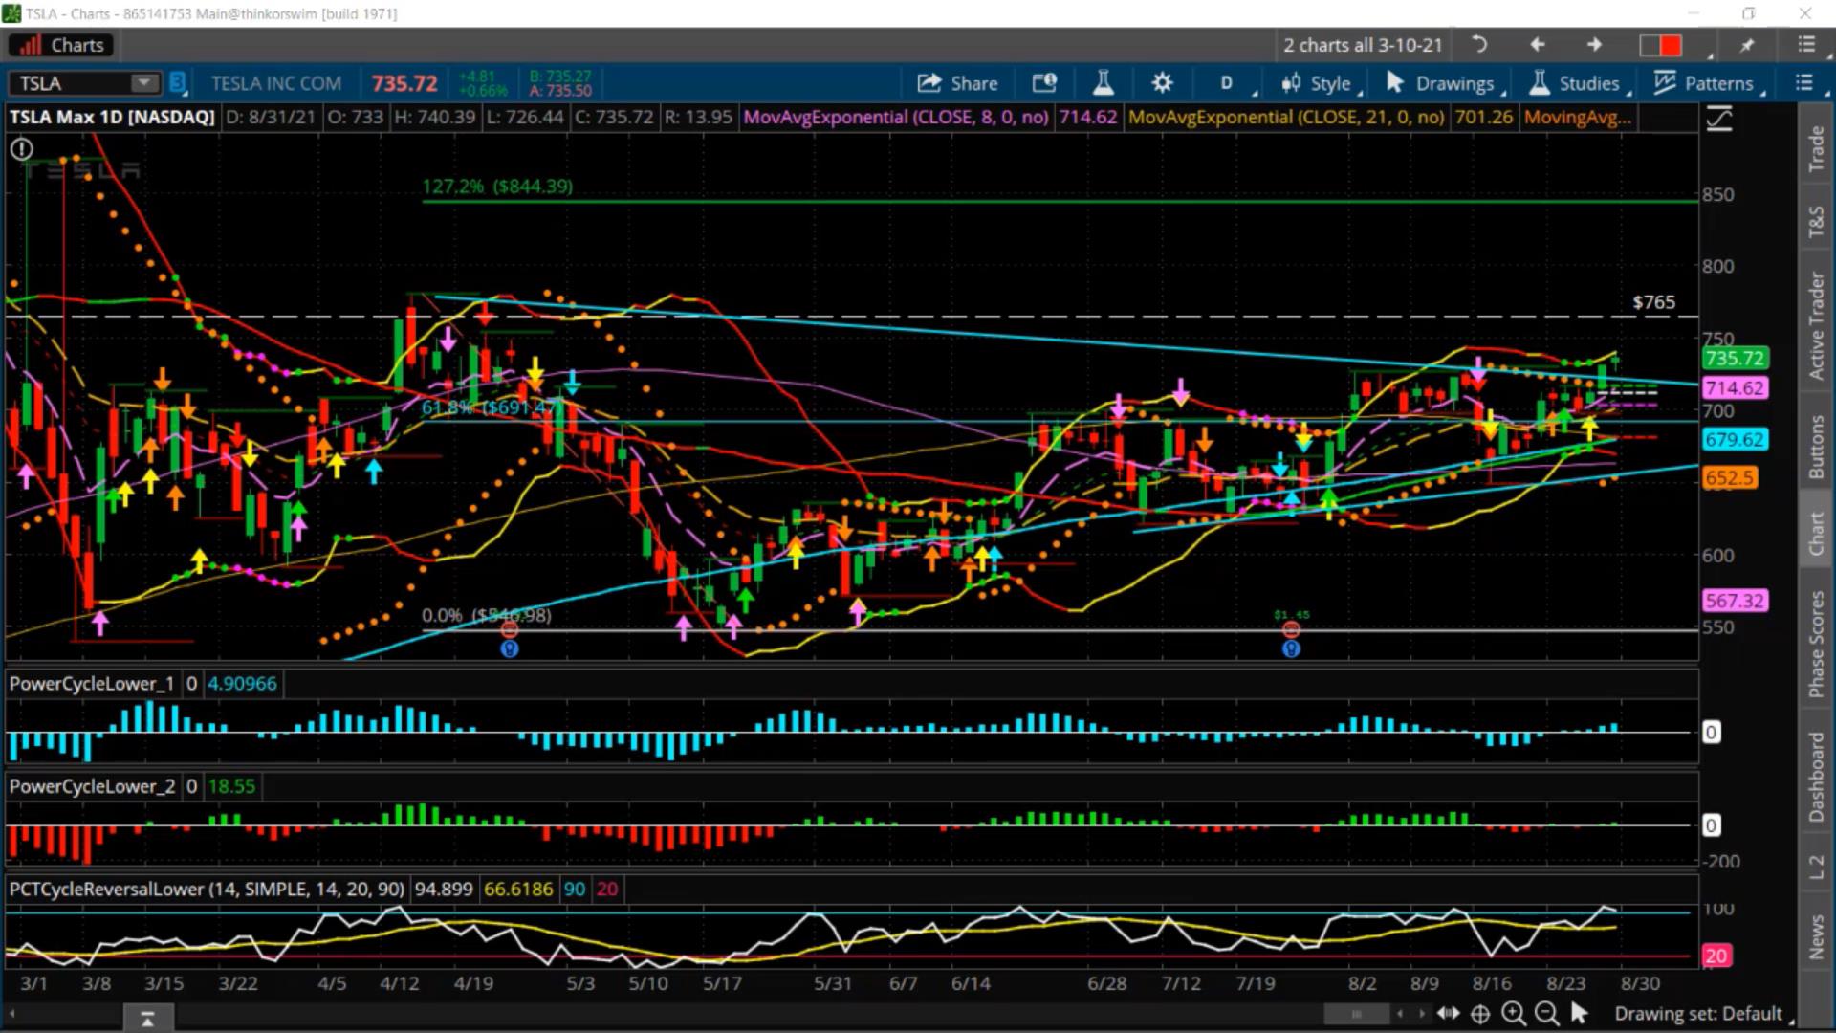Open the 'Drawing set: Default' dropdown
This screenshot has width=1836, height=1033.
click(x=1703, y=1014)
